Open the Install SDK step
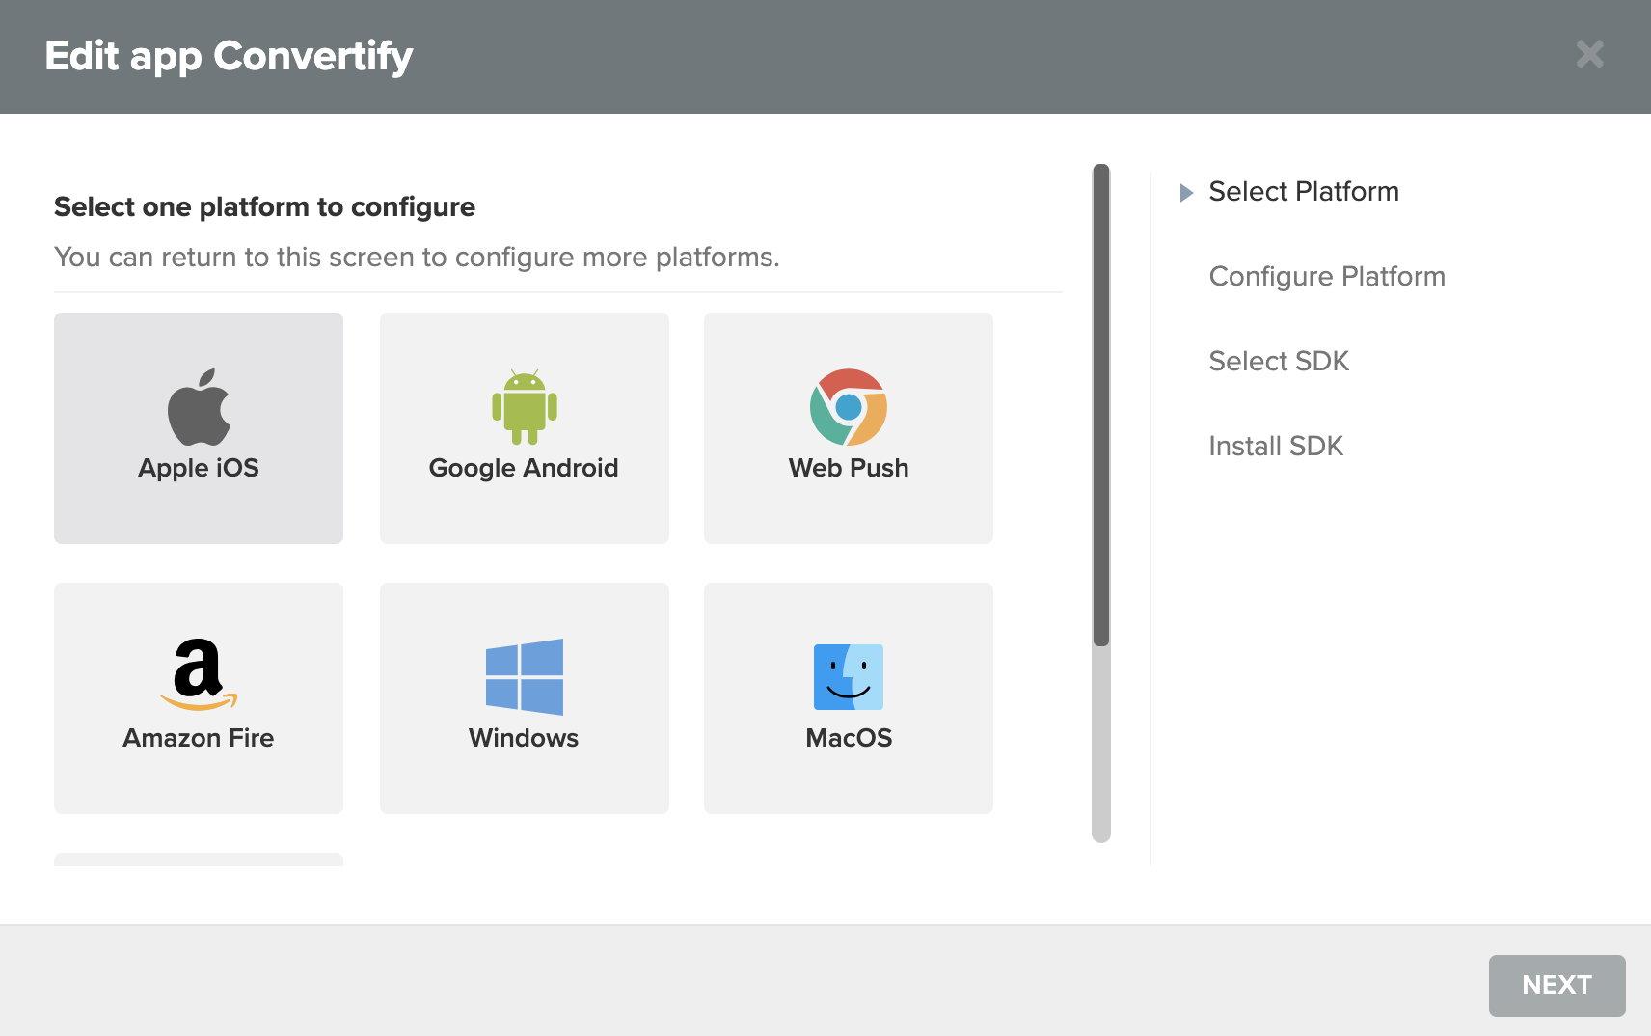The width and height of the screenshot is (1651, 1036). (x=1276, y=446)
